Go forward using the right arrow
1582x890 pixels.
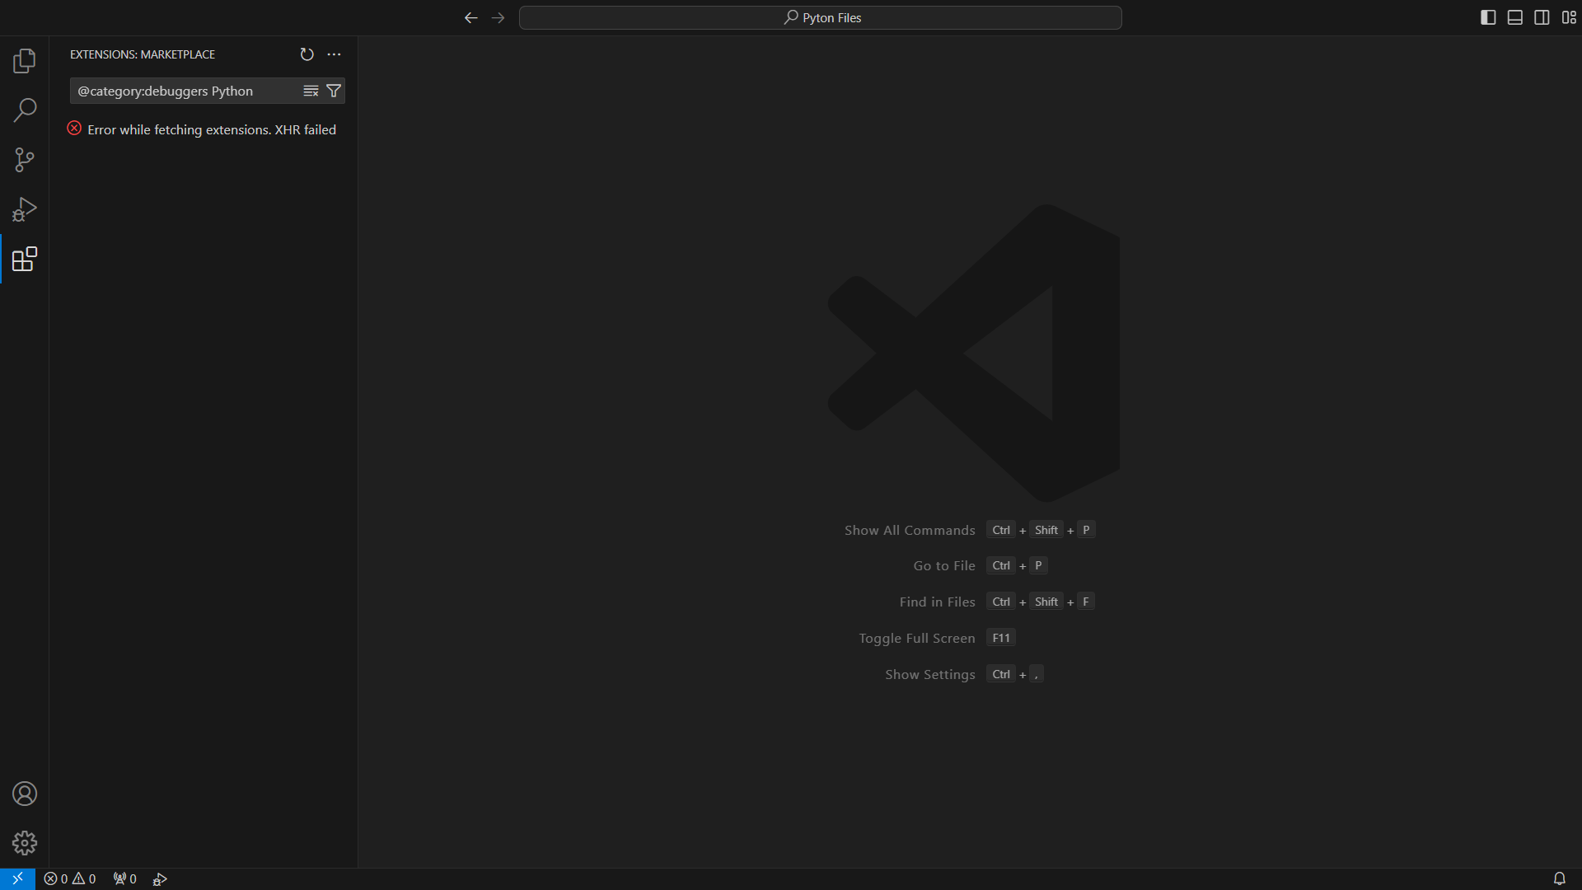[498, 18]
